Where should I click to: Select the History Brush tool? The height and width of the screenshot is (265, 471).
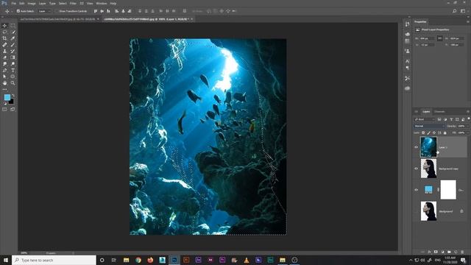(x=13, y=51)
